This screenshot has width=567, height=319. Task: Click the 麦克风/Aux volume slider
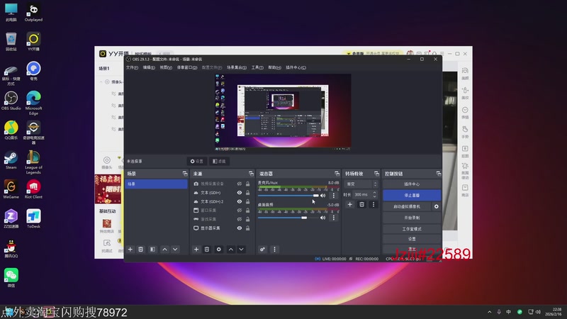click(287, 196)
